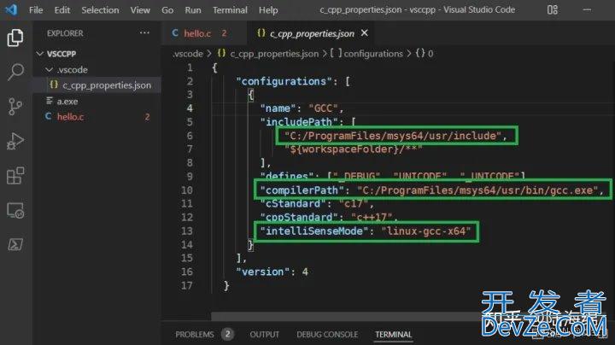Viewport: 615px width, 345px height.
Task: Click c_cpp_properties.json breadcrumb segment
Action: (274, 53)
